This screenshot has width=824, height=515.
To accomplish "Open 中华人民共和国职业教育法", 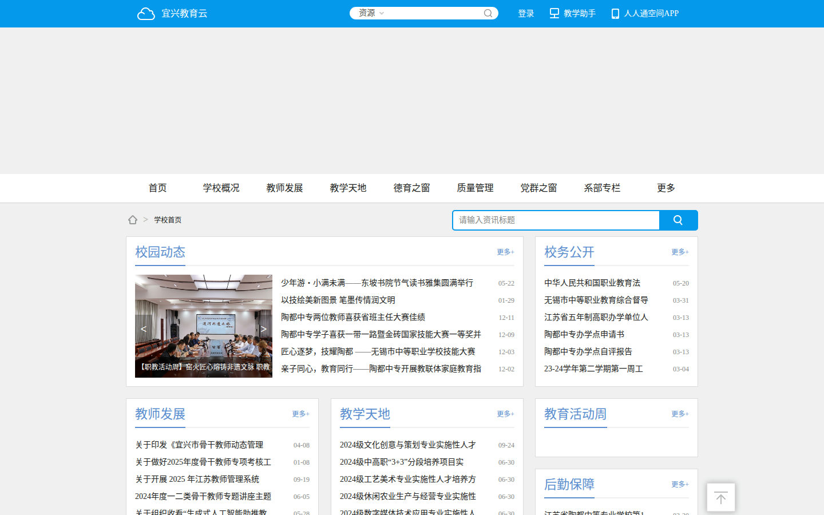I will pyautogui.click(x=592, y=283).
